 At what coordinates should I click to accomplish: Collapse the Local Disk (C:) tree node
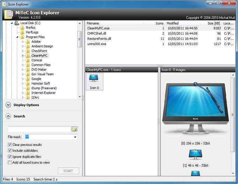[x=12, y=23]
